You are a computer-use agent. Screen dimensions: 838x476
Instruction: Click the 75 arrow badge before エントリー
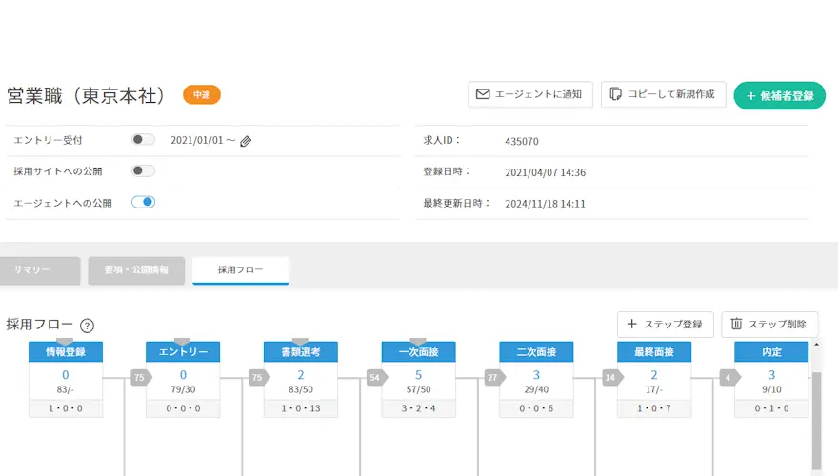140,378
